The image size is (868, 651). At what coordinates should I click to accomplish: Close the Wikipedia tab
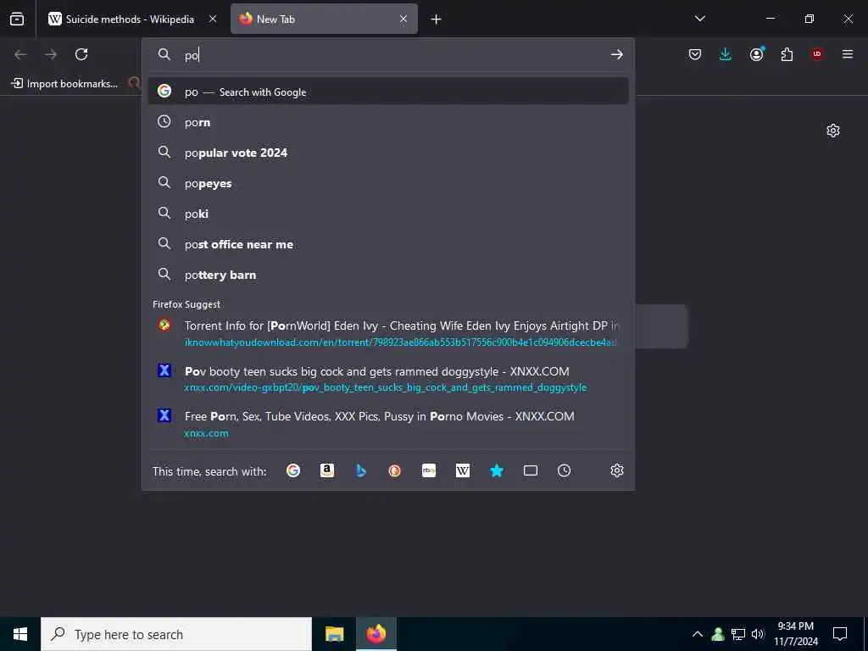coord(213,19)
